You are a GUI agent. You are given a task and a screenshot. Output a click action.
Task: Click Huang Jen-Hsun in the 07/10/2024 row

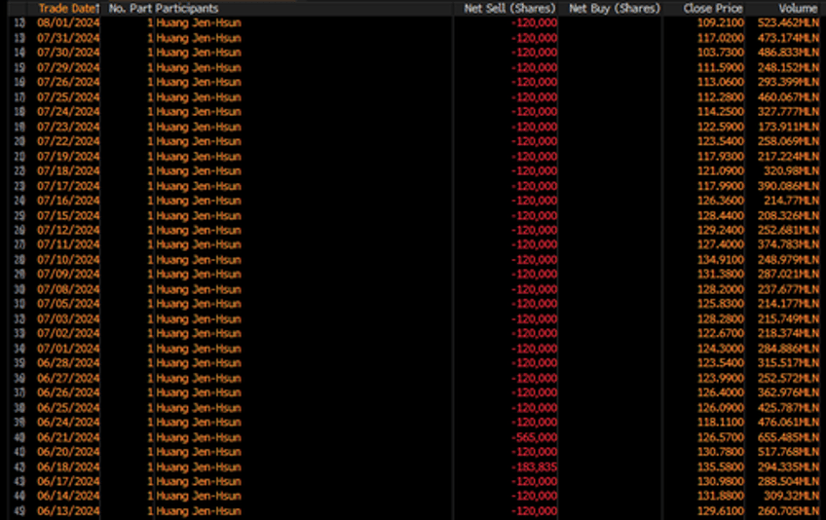pos(199,260)
